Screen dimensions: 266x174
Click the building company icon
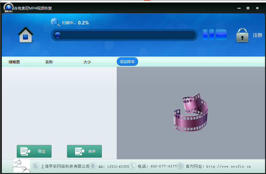(x=36, y=166)
